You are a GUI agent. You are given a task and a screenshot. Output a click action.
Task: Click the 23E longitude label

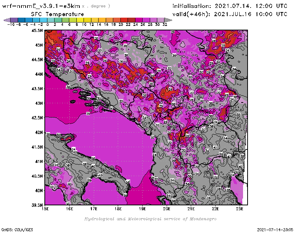tap(240, 209)
